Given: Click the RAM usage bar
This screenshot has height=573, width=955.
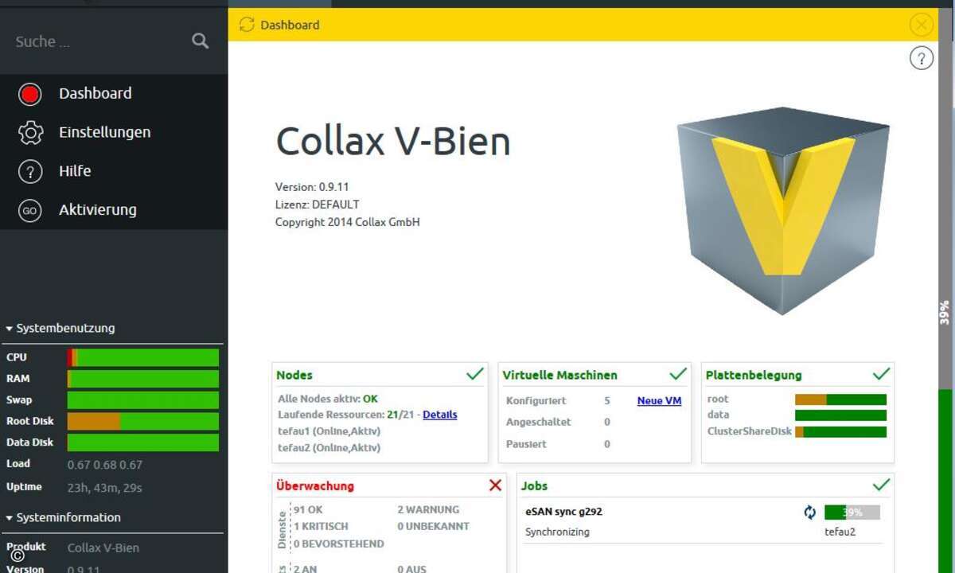Looking at the screenshot, I should [x=143, y=379].
